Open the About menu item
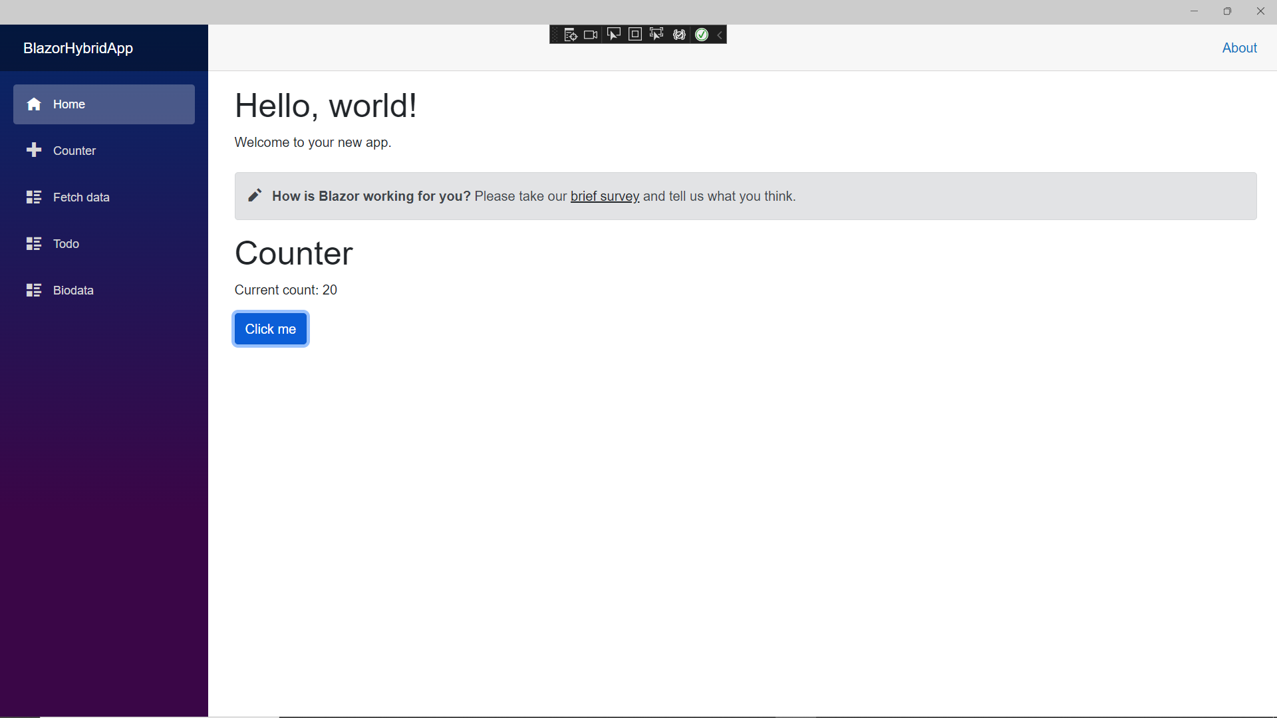The width and height of the screenshot is (1277, 718). pyautogui.click(x=1239, y=47)
